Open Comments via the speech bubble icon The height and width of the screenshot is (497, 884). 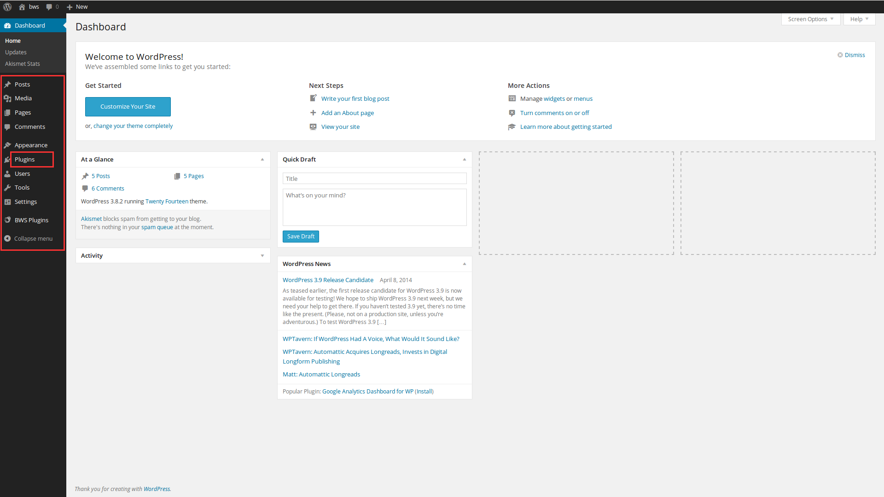[x=8, y=127]
